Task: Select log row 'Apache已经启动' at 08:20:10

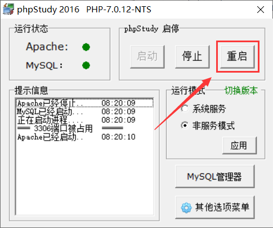Action: point(84,137)
